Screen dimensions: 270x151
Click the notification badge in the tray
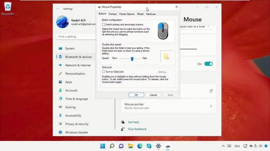point(266,146)
